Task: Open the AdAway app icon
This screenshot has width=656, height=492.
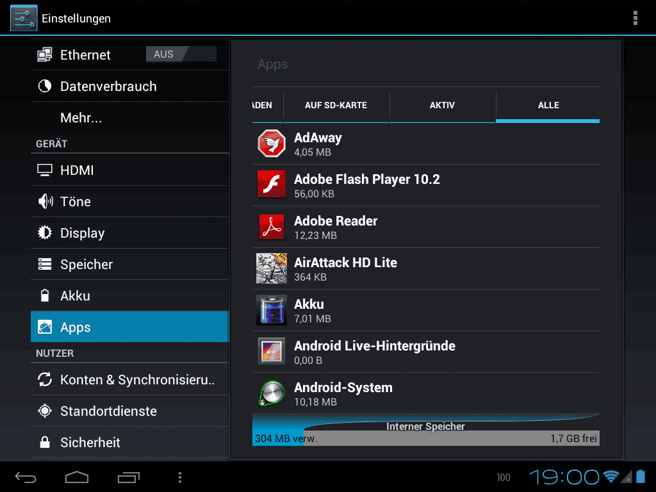Action: pos(272,143)
